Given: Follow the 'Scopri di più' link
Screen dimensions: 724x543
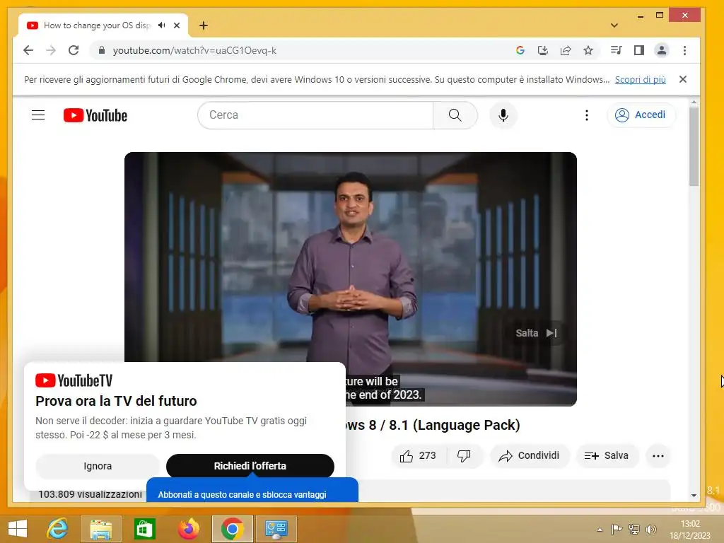Looking at the screenshot, I should [641, 79].
